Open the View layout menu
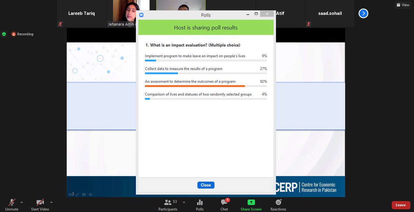This screenshot has height=212, width=414. 403,5
